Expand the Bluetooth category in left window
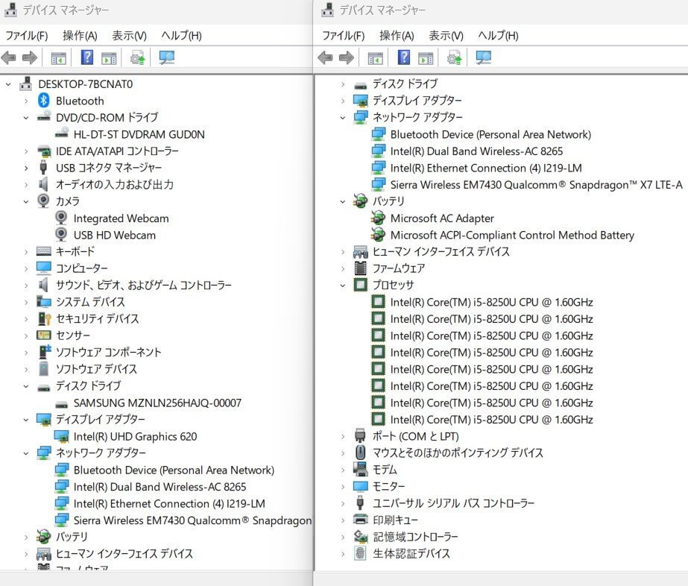The width and height of the screenshot is (688, 586). (x=26, y=101)
